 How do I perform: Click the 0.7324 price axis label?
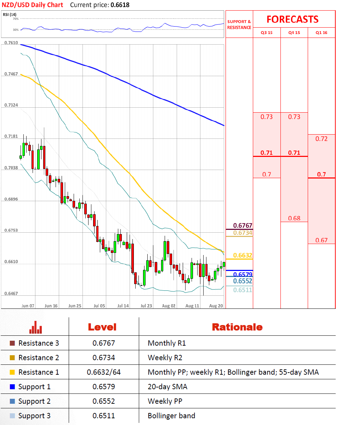click(x=11, y=106)
